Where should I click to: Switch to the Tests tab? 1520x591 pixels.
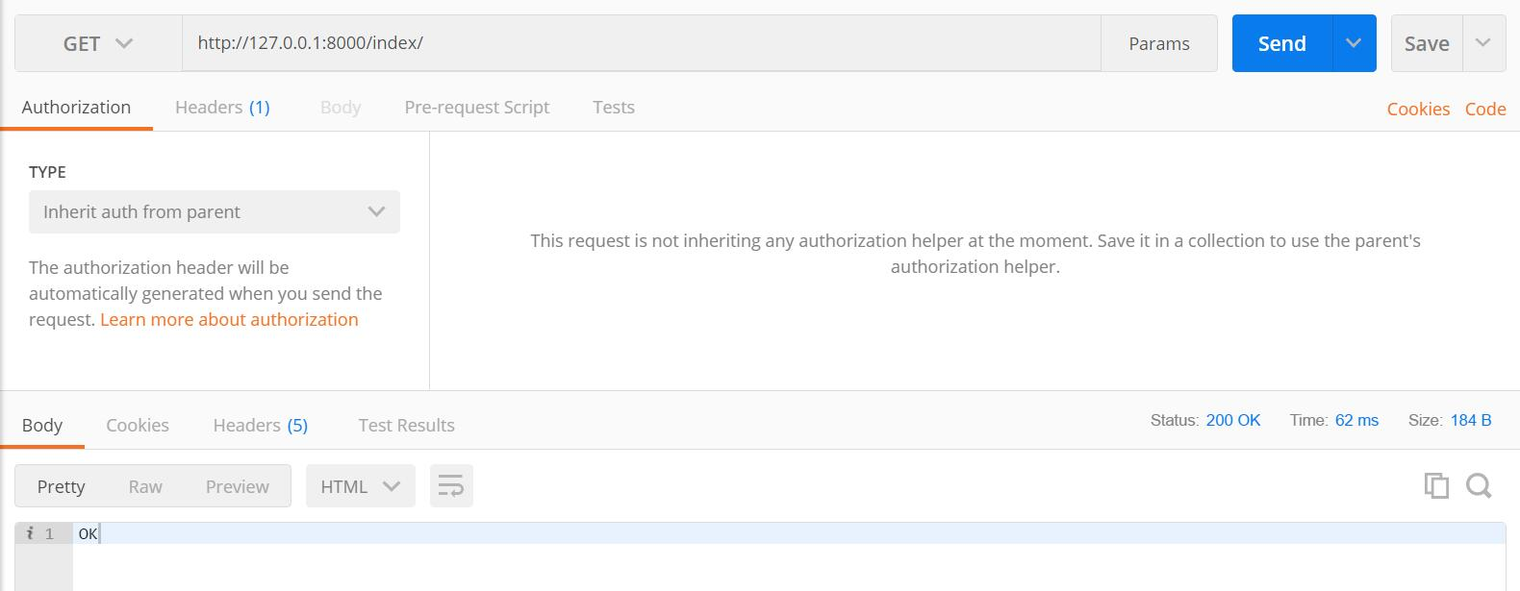614,108
